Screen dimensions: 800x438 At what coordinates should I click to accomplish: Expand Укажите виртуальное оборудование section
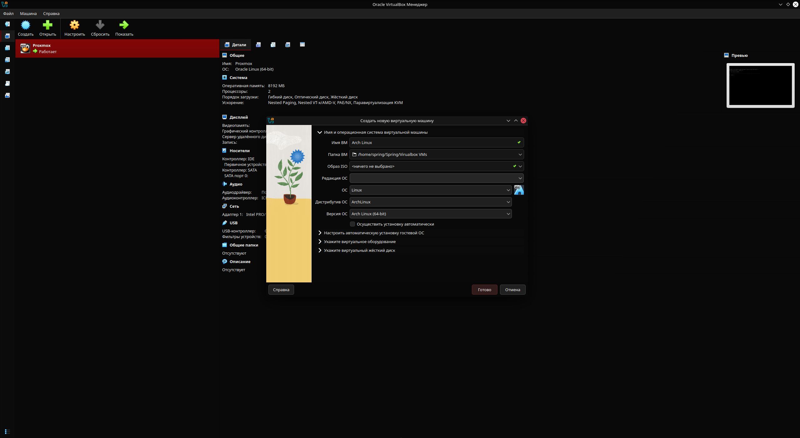pyautogui.click(x=320, y=241)
